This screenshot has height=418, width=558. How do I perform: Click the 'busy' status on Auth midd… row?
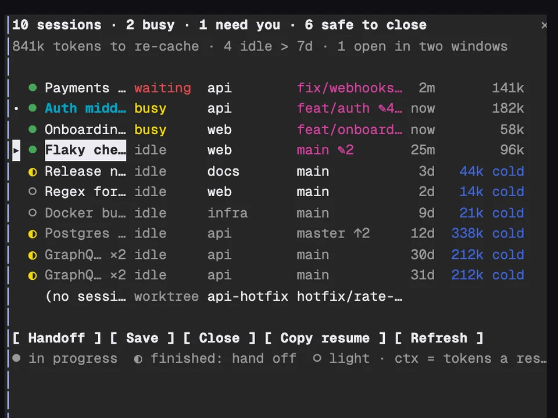(x=150, y=109)
